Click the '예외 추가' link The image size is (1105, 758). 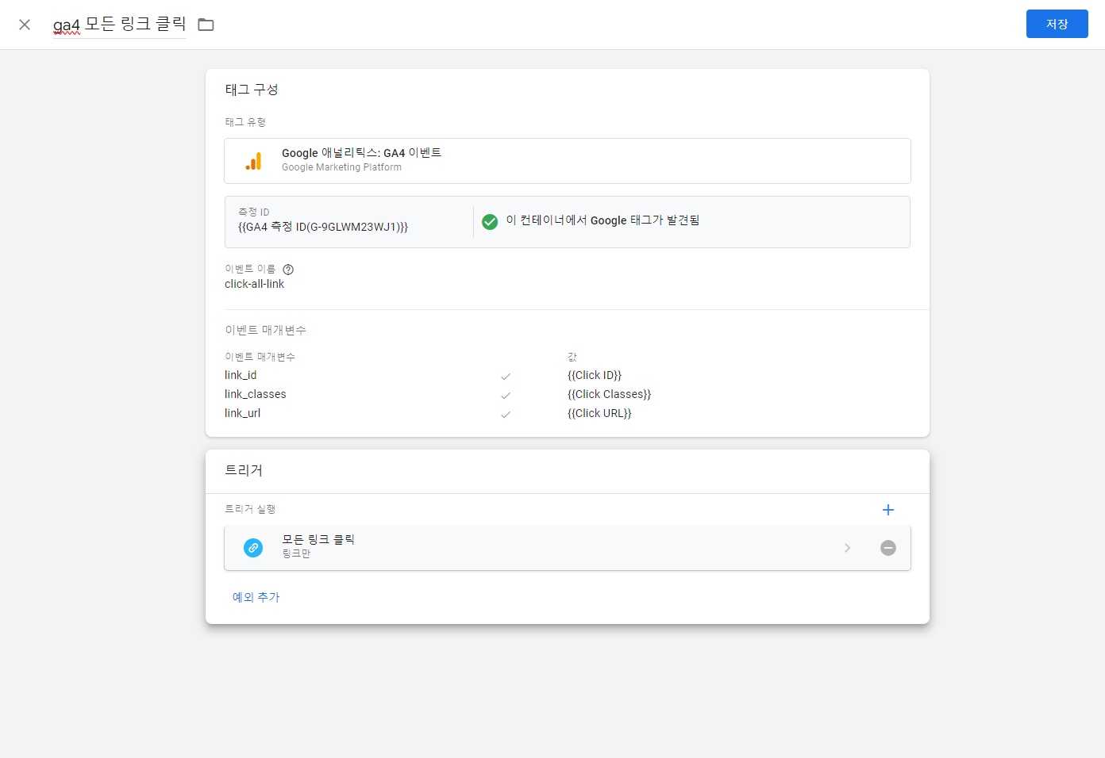pyautogui.click(x=256, y=597)
